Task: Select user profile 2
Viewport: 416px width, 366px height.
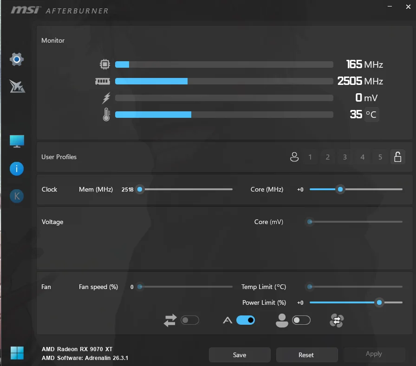Action: point(328,157)
